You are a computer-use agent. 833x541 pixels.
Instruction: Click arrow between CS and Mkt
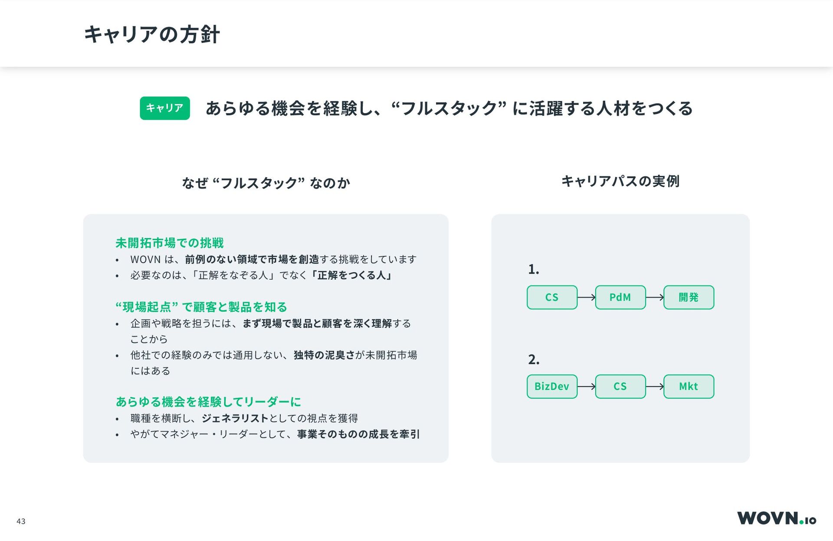[x=655, y=387]
